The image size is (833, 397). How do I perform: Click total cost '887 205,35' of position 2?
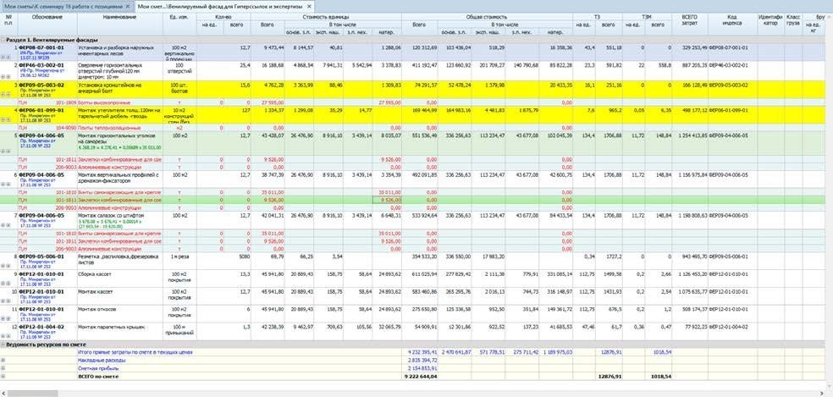tap(693, 65)
